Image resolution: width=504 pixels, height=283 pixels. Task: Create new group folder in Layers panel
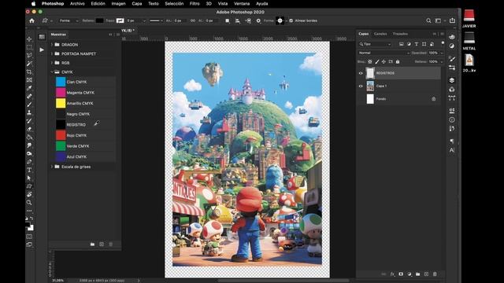(x=417, y=274)
